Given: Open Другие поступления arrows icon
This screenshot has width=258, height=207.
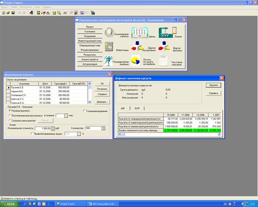Looking at the screenshot, I should pyautogui.click(x=138, y=46).
